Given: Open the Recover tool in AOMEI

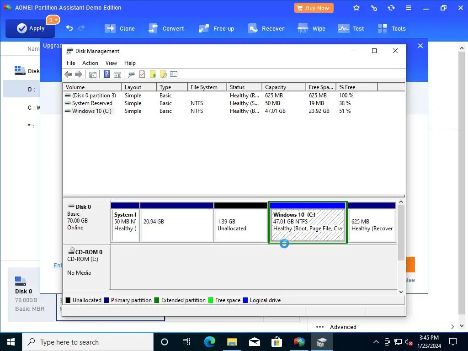Looking at the screenshot, I should (x=266, y=29).
